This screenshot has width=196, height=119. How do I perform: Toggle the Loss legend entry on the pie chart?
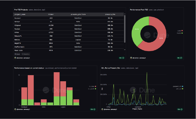[180, 31]
